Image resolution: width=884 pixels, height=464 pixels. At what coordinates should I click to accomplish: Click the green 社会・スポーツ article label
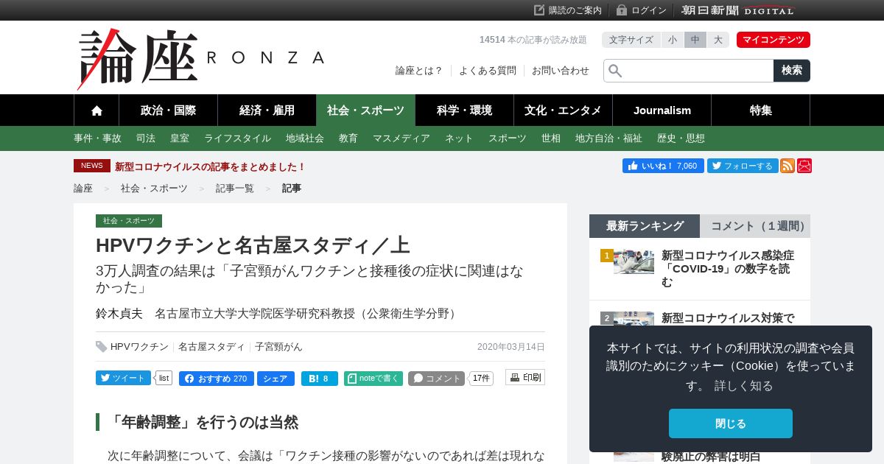tap(129, 221)
